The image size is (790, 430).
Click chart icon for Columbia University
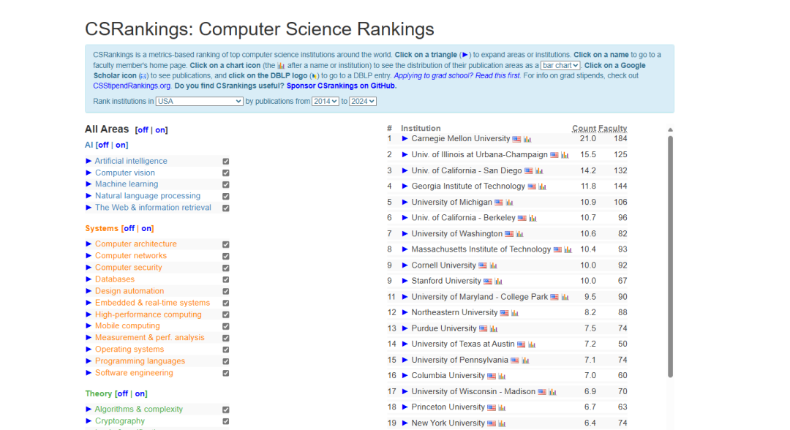[x=502, y=376]
